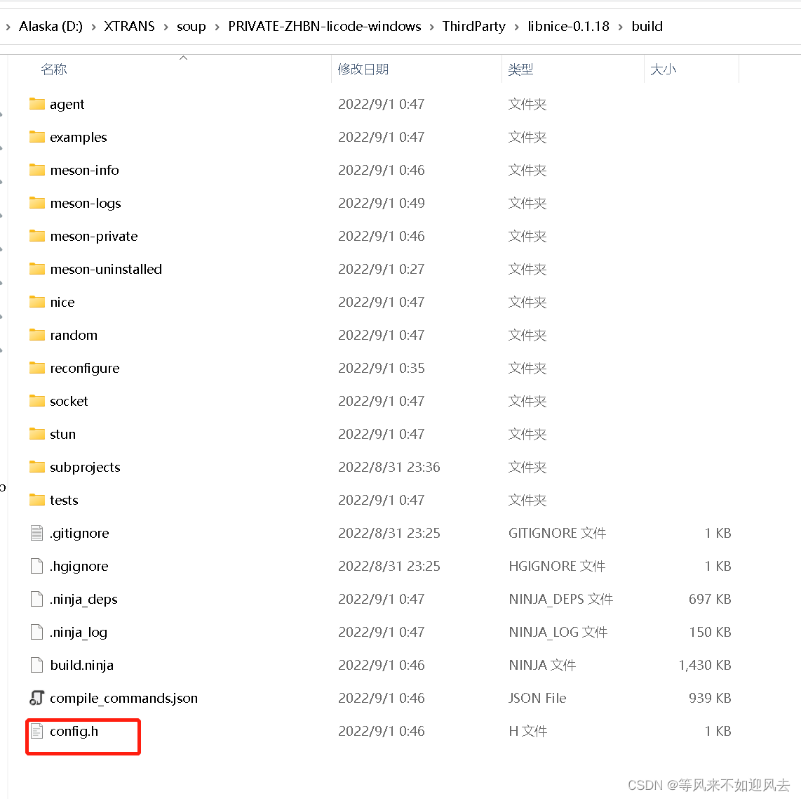This screenshot has height=799, width=801.
Task: Open the meson-logs folder
Action: point(86,203)
